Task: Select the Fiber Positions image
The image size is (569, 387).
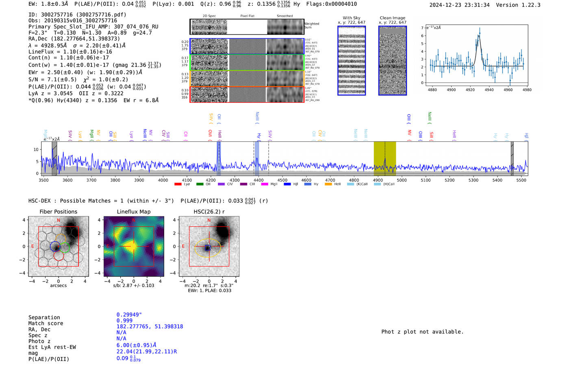Action: point(59,246)
